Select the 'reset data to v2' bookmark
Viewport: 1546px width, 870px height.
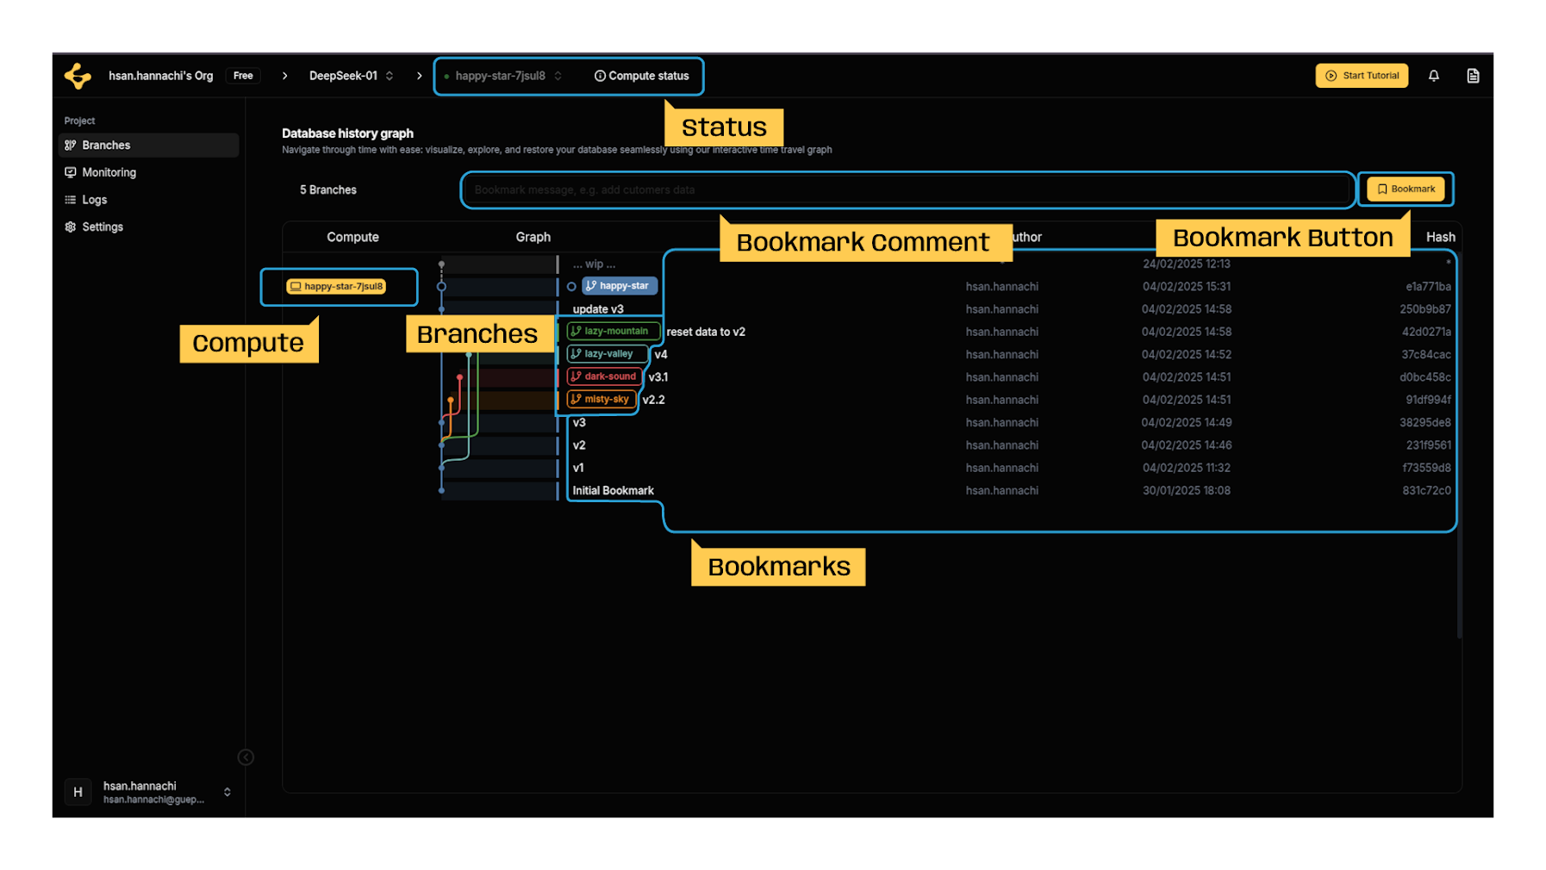click(706, 332)
